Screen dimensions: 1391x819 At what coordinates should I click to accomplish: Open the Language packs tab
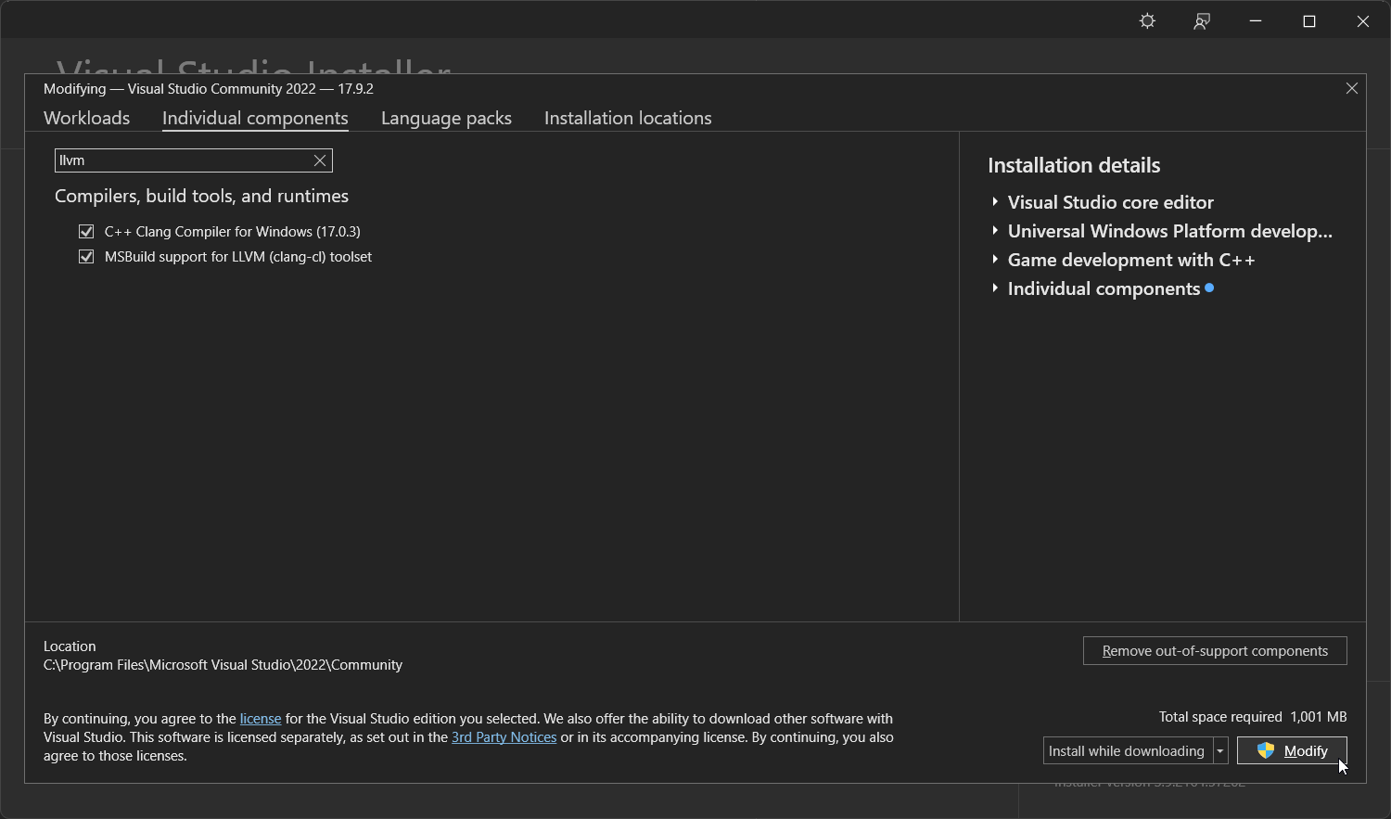[446, 118]
